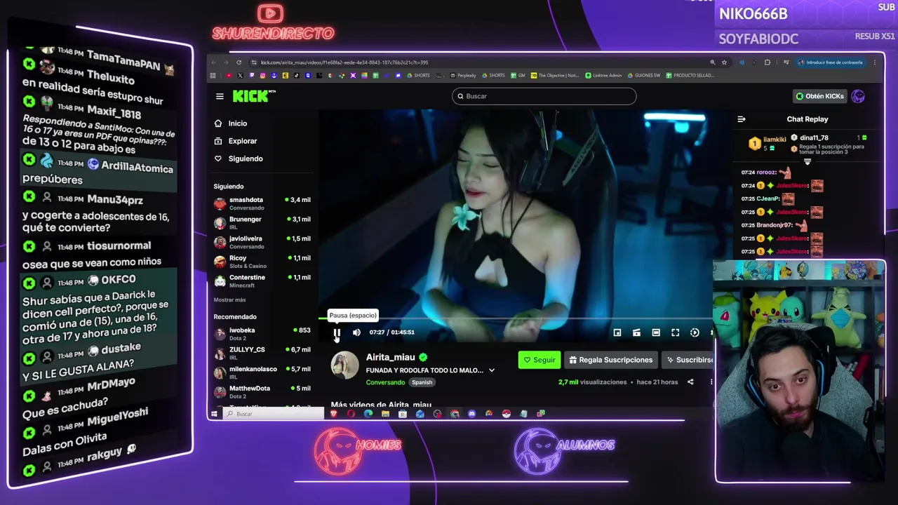Switch to Chrome on the taskbar
The width and height of the screenshot is (898, 505).
(455, 414)
